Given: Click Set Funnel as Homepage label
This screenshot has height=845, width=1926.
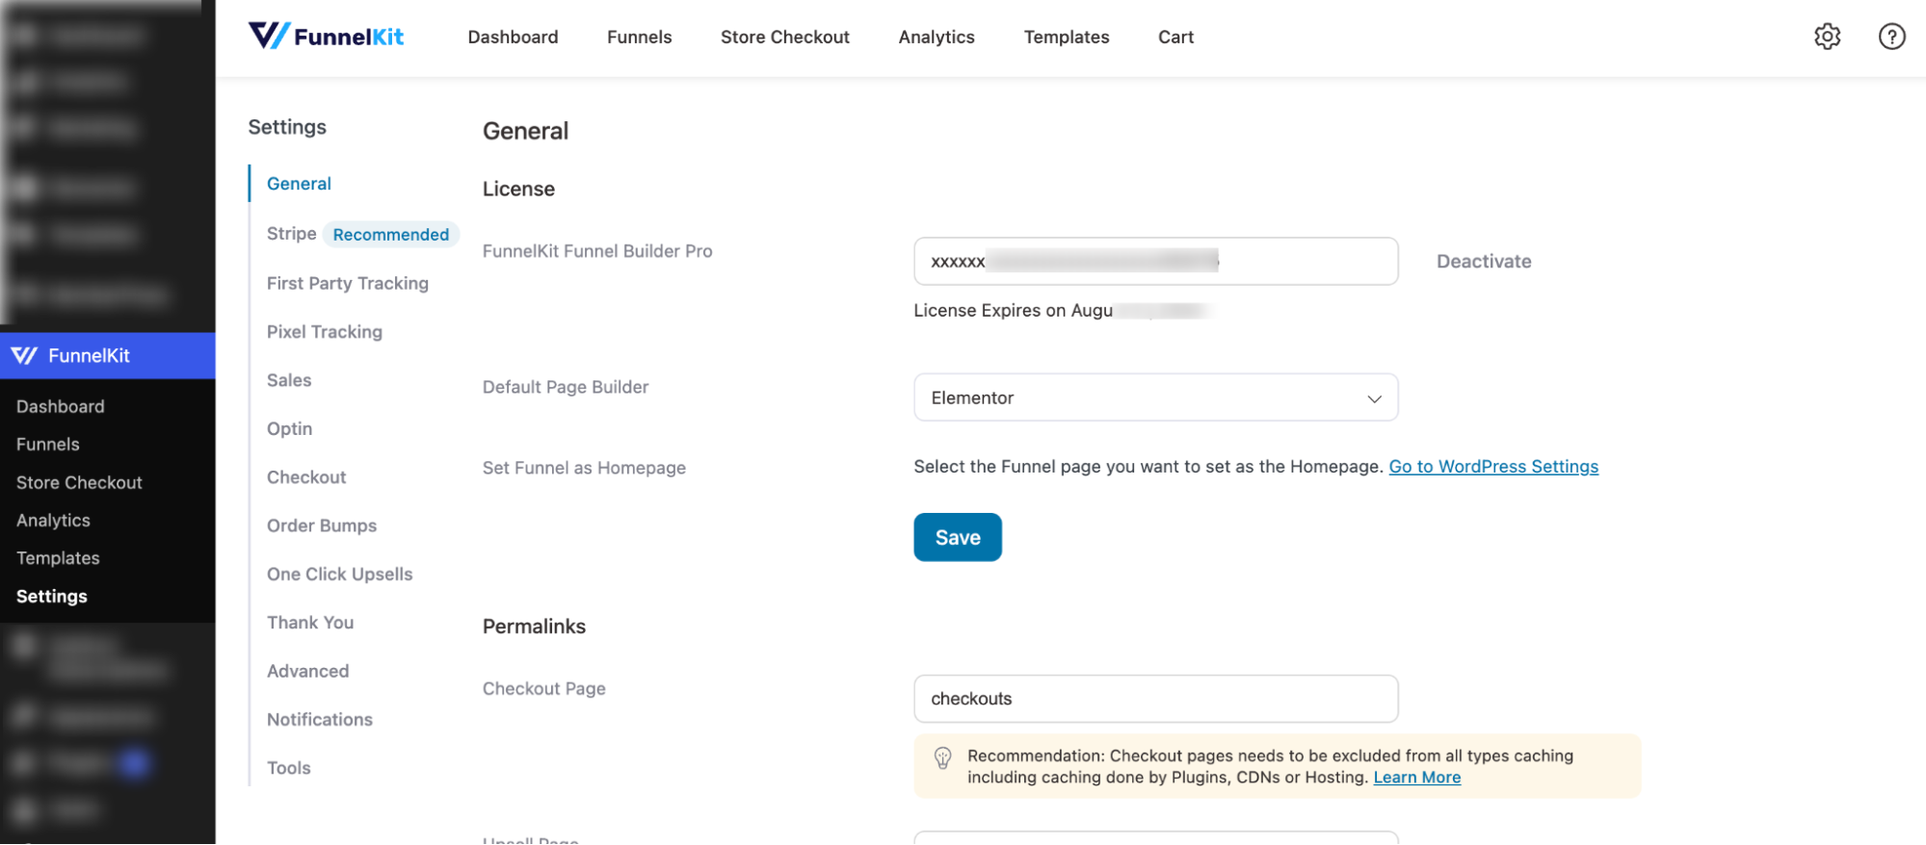Looking at the screenshot, I should [584, 468].
